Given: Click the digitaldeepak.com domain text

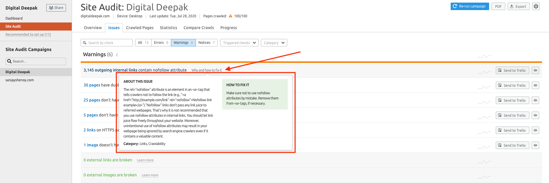Looking at the screenshot, I should pyautogui.click(x=95, y=16).
